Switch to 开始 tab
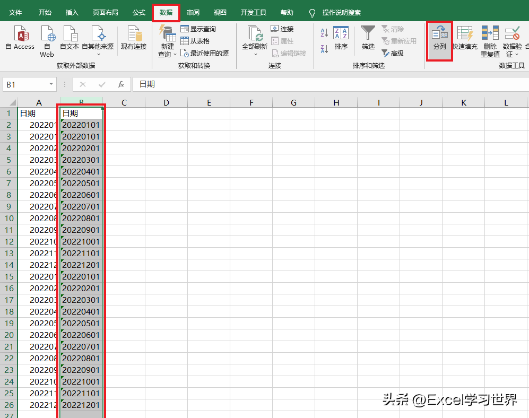Screen dimensions: 529x418 (x=45, y=13)
